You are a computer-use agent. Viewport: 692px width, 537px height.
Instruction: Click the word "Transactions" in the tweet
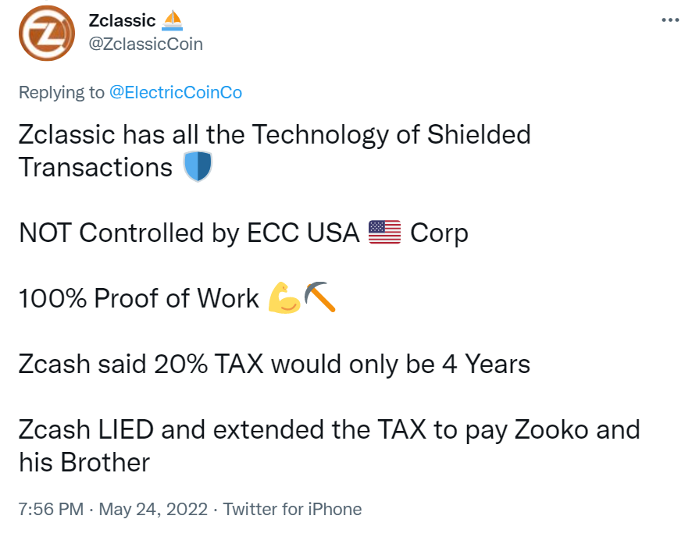point(95,167)
